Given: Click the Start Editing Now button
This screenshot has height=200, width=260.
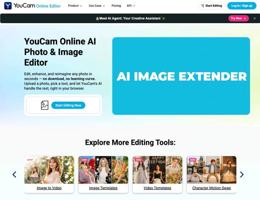Looking at the screenshot, I should 68,105.
